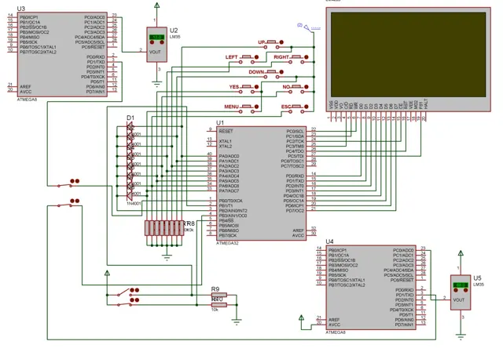This screenshot has height=352, width=503.
Task: Click the AVCC pin label on U3
Action: coord(26,92)
